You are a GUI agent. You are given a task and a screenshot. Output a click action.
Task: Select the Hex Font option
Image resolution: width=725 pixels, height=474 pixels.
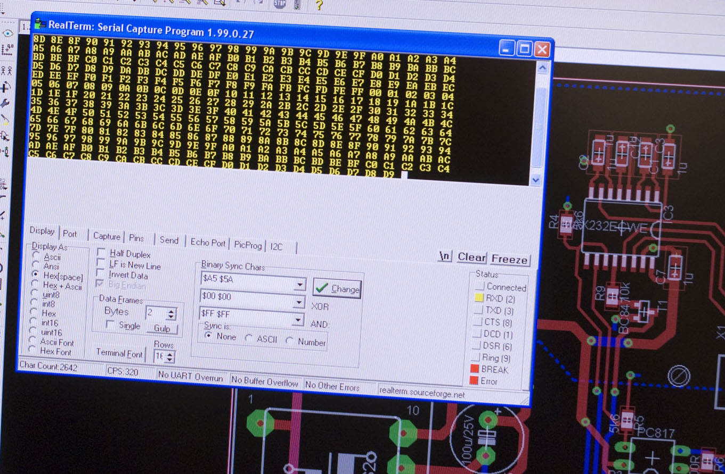tap(33, 350)
